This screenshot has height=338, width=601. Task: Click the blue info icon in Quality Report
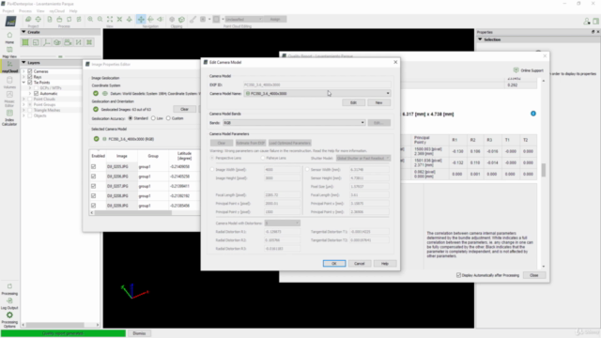pyautogui.click(x=533, y=114)
